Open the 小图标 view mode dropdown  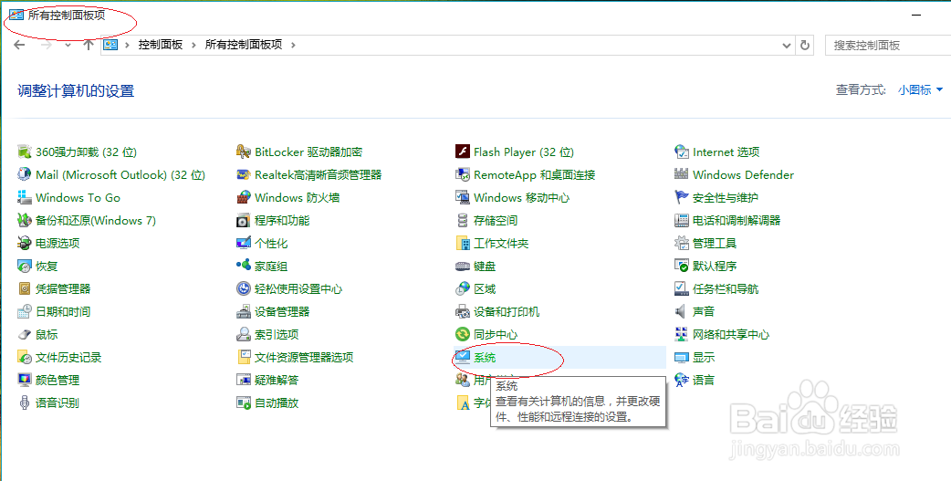(x=921, y=89)
